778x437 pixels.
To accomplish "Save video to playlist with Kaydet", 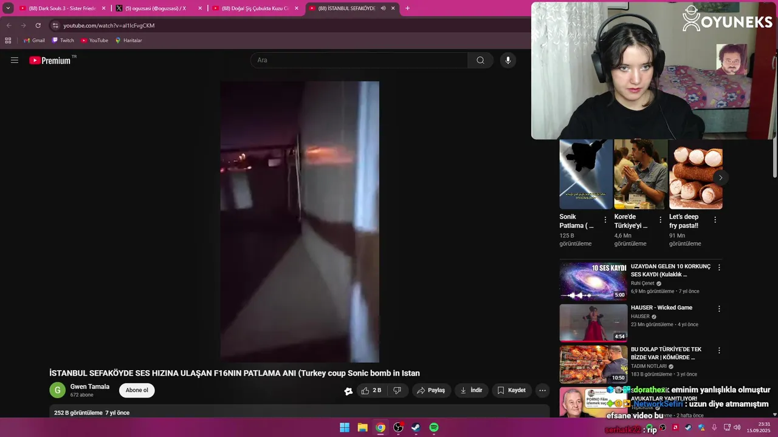I will pyautogui.click(x=512, y=390).
